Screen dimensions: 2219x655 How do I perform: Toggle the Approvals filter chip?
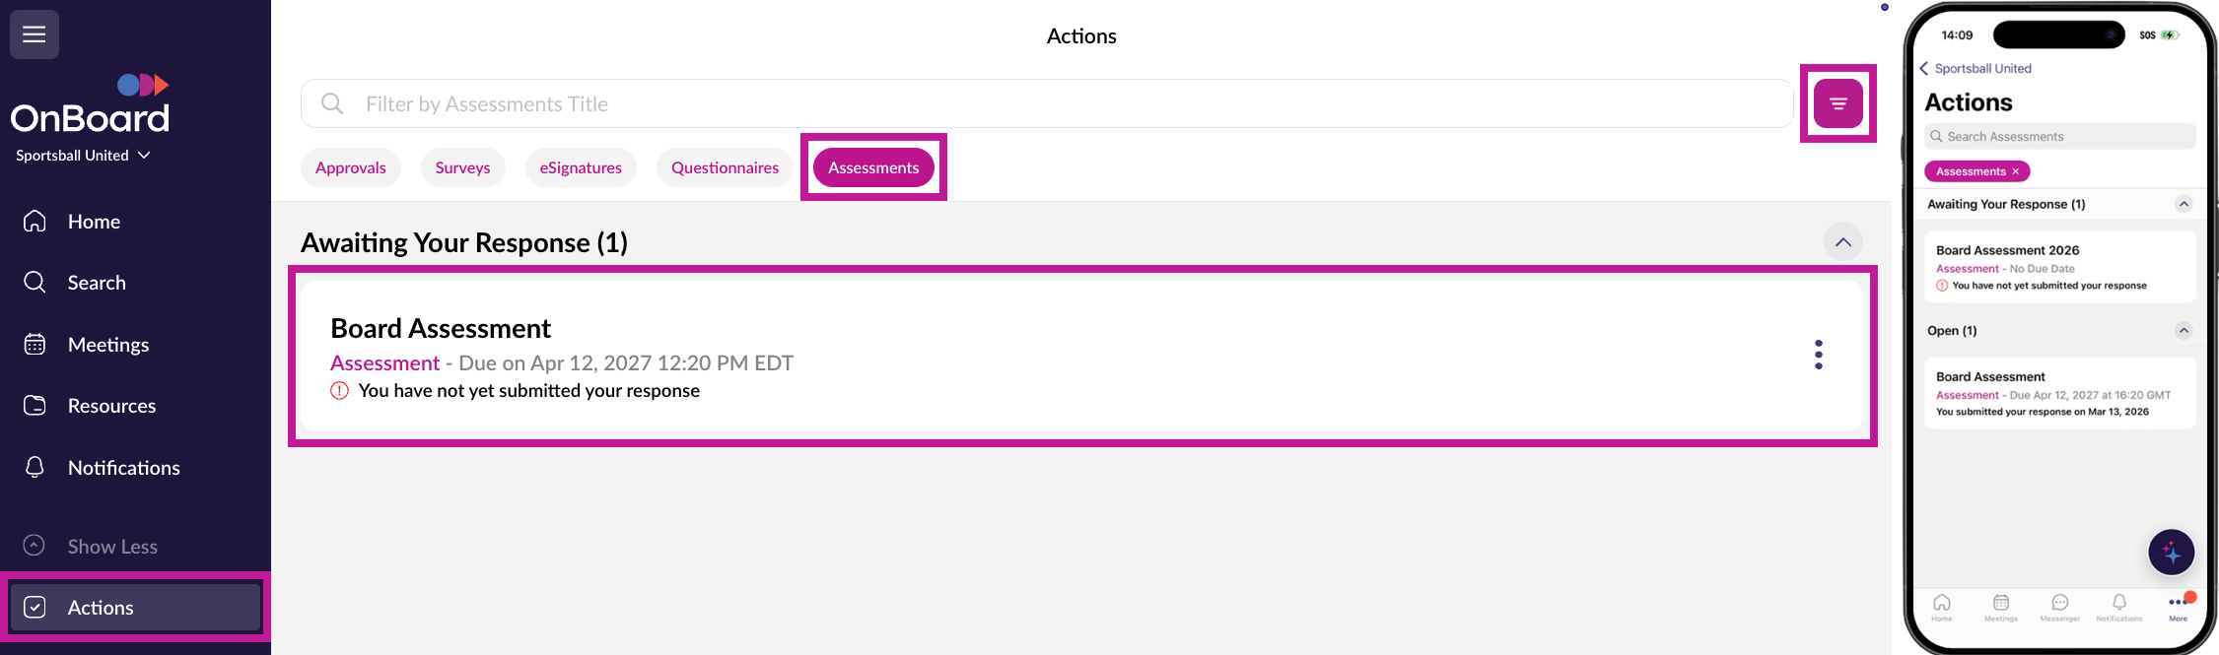[350, 167]
